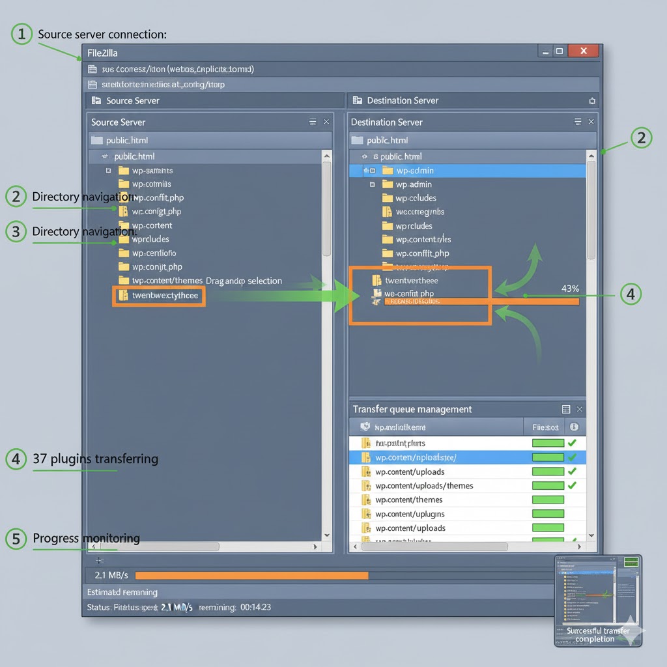
Task: Open the Source Server panel hamburger menu
Action: tap(313, 122)
